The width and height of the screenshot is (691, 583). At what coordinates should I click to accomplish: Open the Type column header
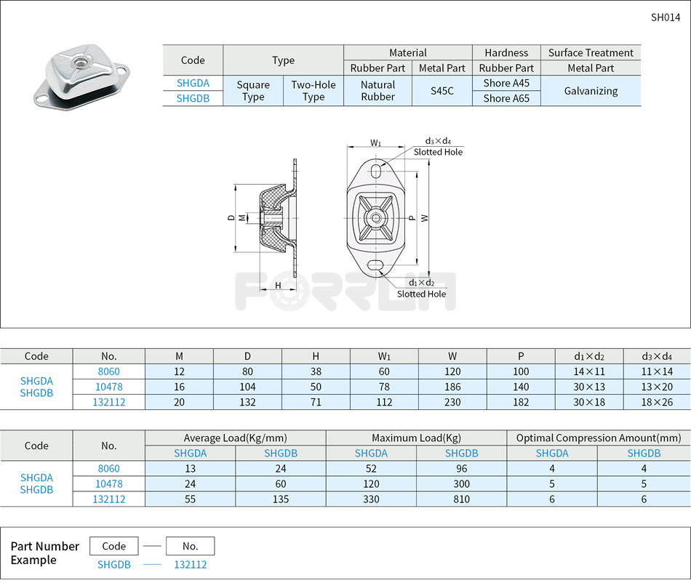pos(283,60)
